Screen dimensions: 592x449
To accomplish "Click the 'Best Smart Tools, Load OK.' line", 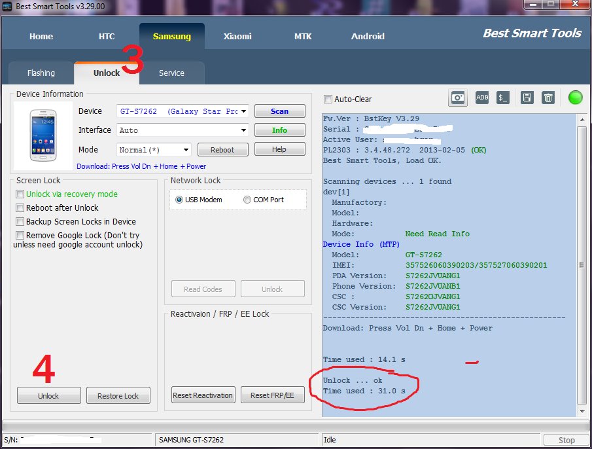I will tap(382, 160).
